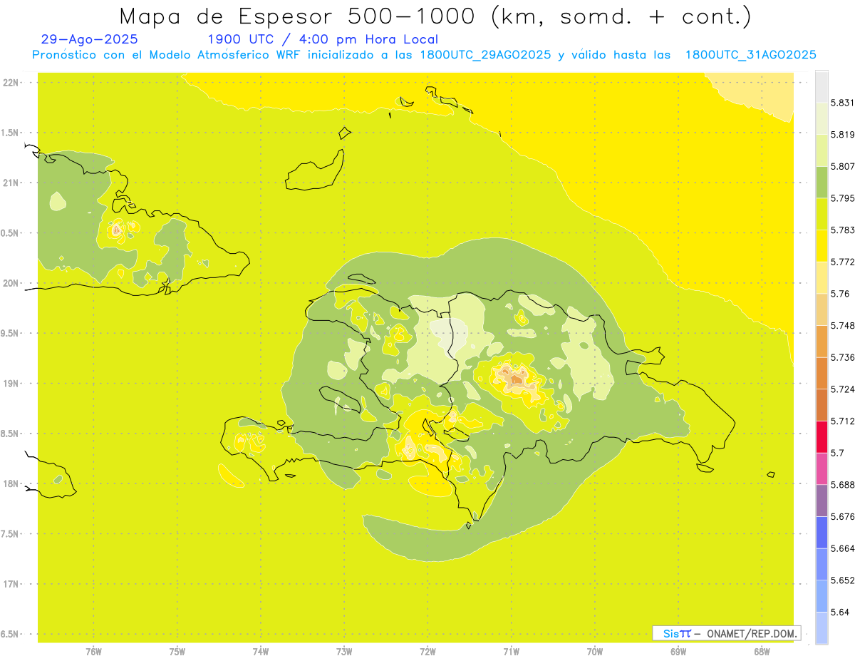Click the '19N' latitude label
This screenshot has width=855, height=661.
coord(11,384)
